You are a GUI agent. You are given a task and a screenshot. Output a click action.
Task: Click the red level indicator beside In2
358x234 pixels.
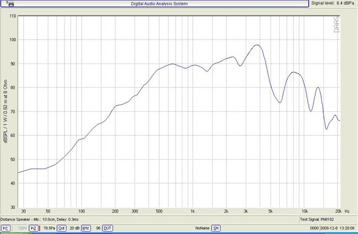40,228
